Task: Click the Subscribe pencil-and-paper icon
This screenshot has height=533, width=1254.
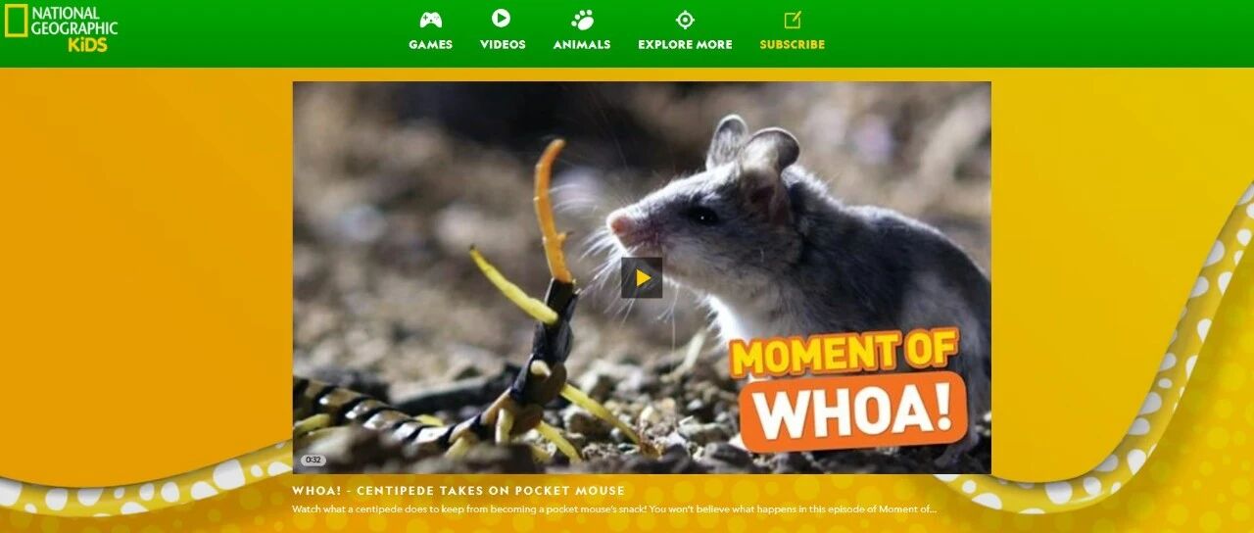Action: 793,20
